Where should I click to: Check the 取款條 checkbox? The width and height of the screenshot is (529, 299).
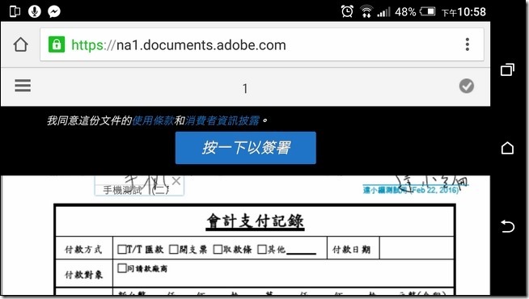click(218, 249)
